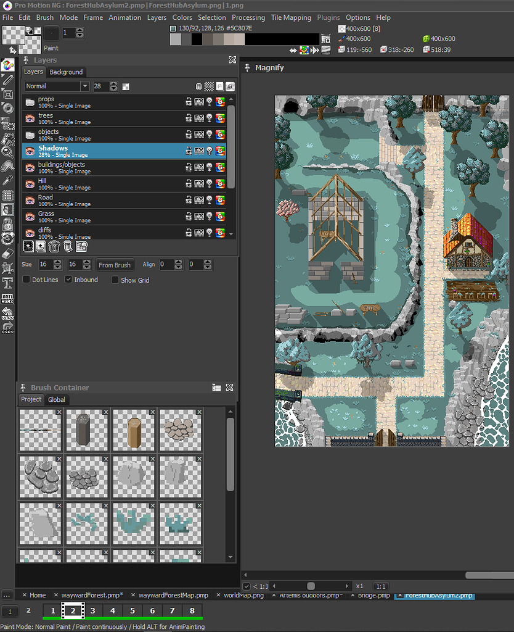Delete layer using trash can icon

(54, 247)
